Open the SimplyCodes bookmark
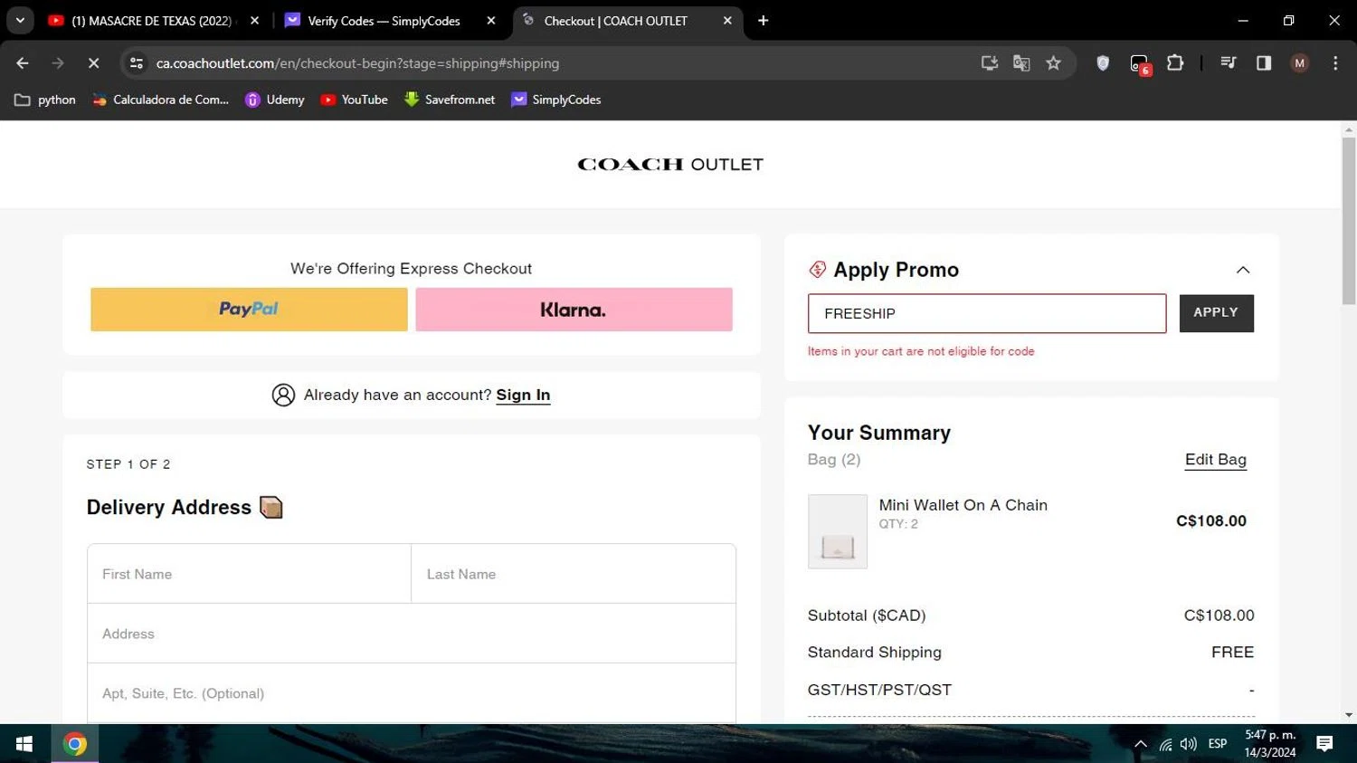The width and height of the screenshot is (1357, 763). coord(556,100)
